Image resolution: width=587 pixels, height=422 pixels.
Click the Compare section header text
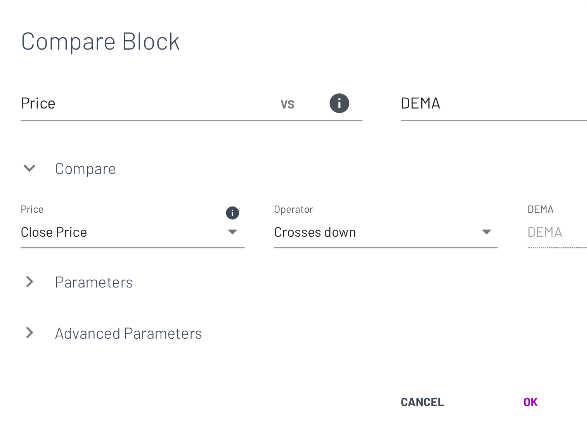pos(85,169)
